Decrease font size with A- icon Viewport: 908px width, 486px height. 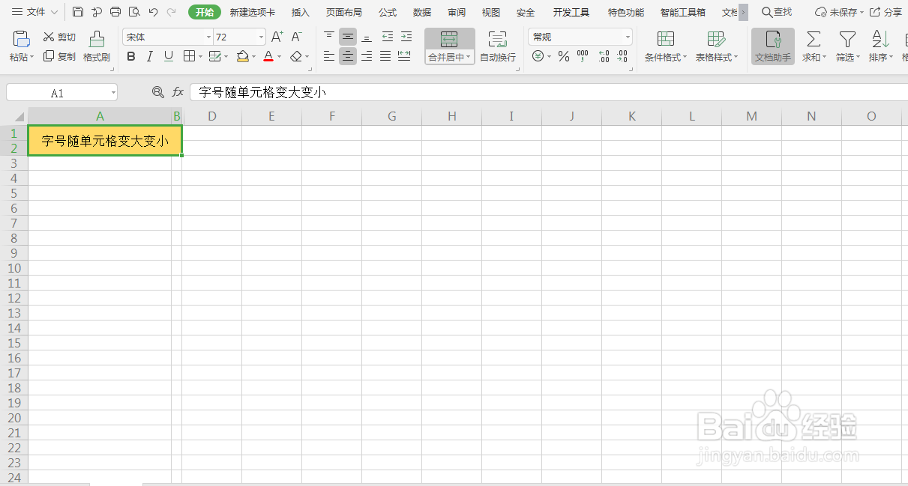click(296, 37)
